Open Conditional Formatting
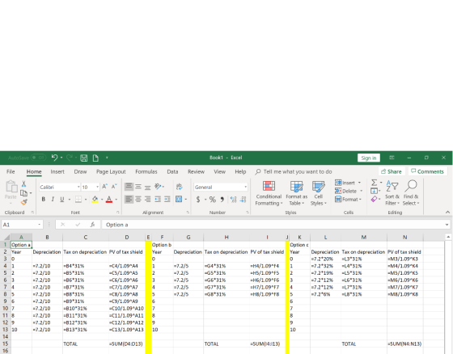Image resolution: width=453 pixels, height=354 pixels. click(x=269, y=193)
